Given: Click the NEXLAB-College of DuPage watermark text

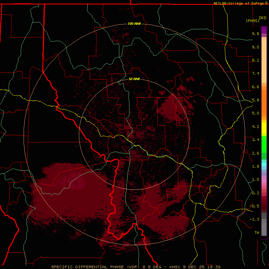Looking at the screenshot, I should 239,3.
